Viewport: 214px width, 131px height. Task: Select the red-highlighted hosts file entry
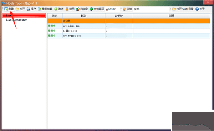(24, 16)
